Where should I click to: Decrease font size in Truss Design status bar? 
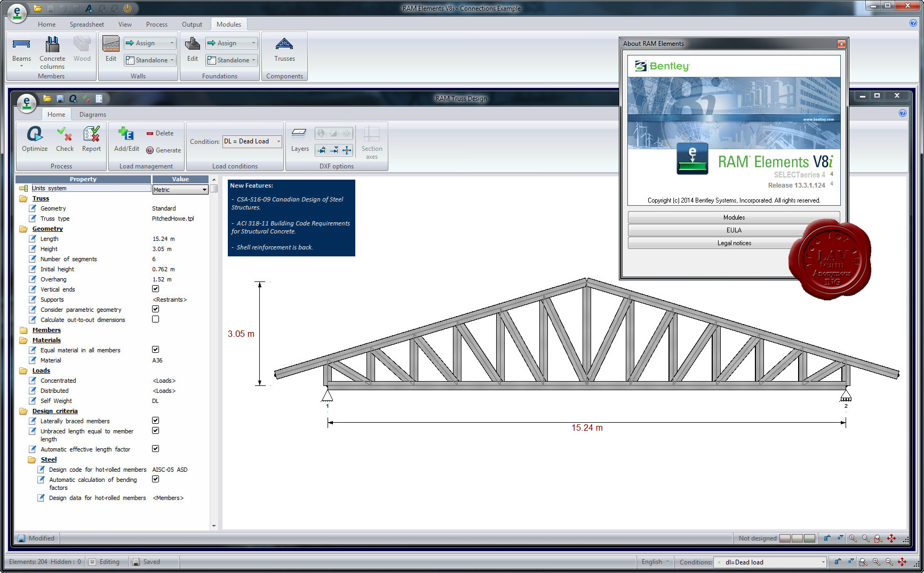coord(840,538)
